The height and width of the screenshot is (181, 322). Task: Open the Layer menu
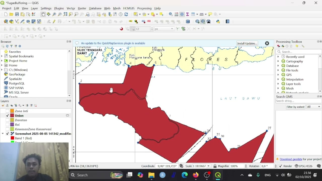[34, 8]
